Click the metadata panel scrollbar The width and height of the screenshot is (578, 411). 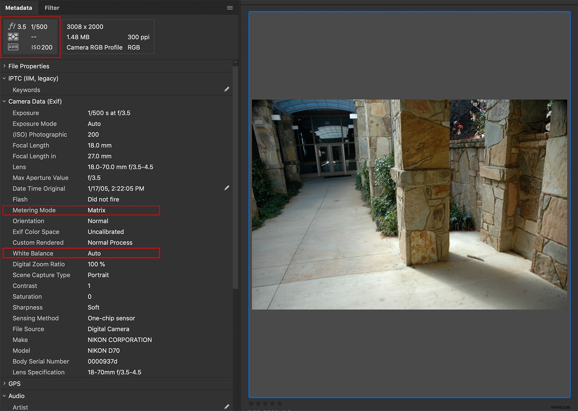tap(235, 174)
